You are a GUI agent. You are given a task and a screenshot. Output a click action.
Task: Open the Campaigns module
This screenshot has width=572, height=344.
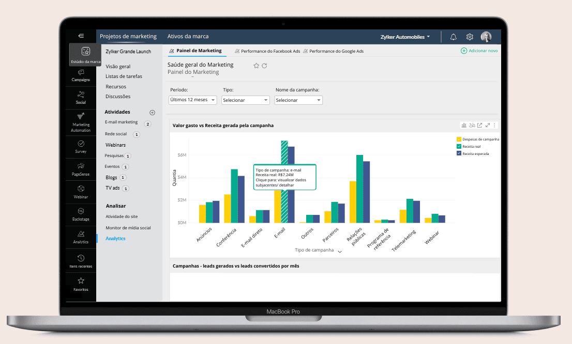point(81,75)
